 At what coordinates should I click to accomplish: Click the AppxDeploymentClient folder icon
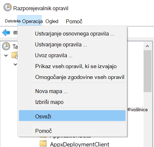tap(43, 143)
